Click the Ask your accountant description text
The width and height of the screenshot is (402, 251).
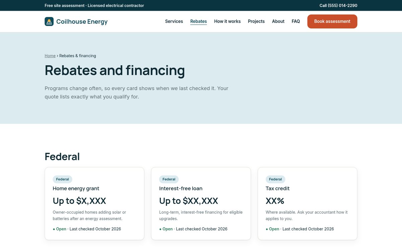coord(307,216)
